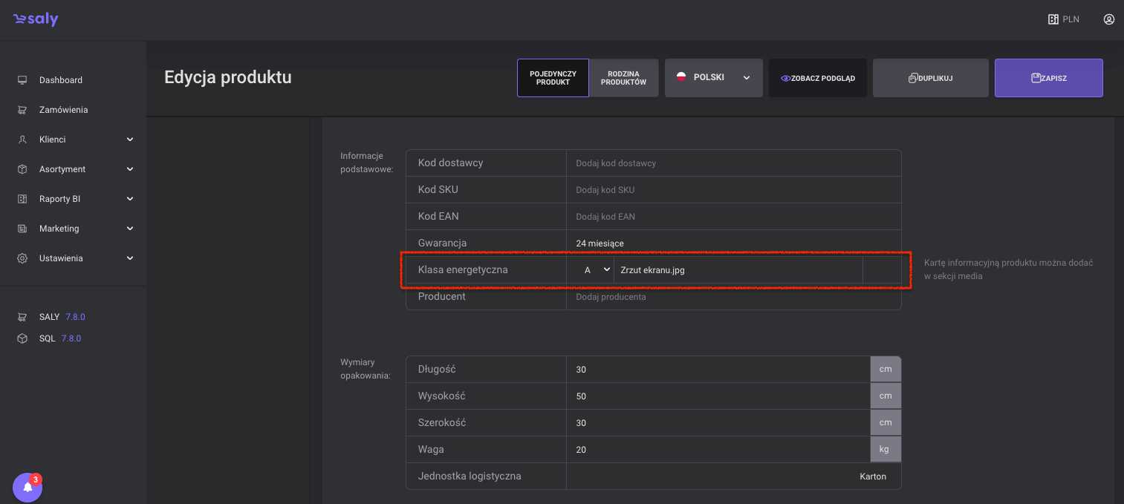Switch to Rodzina produktów mode

623,78
